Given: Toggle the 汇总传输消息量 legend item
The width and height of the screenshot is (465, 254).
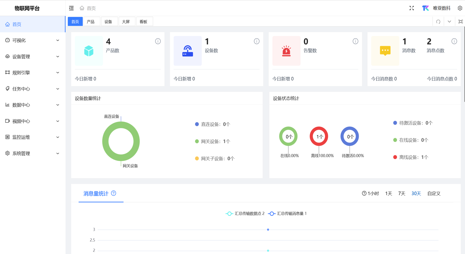Looking at the screenshot, I should coord(287,213).
